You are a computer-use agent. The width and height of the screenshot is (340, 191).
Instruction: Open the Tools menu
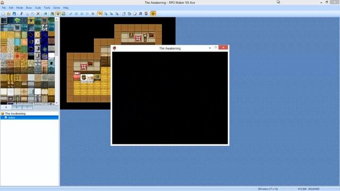point(47,8)
